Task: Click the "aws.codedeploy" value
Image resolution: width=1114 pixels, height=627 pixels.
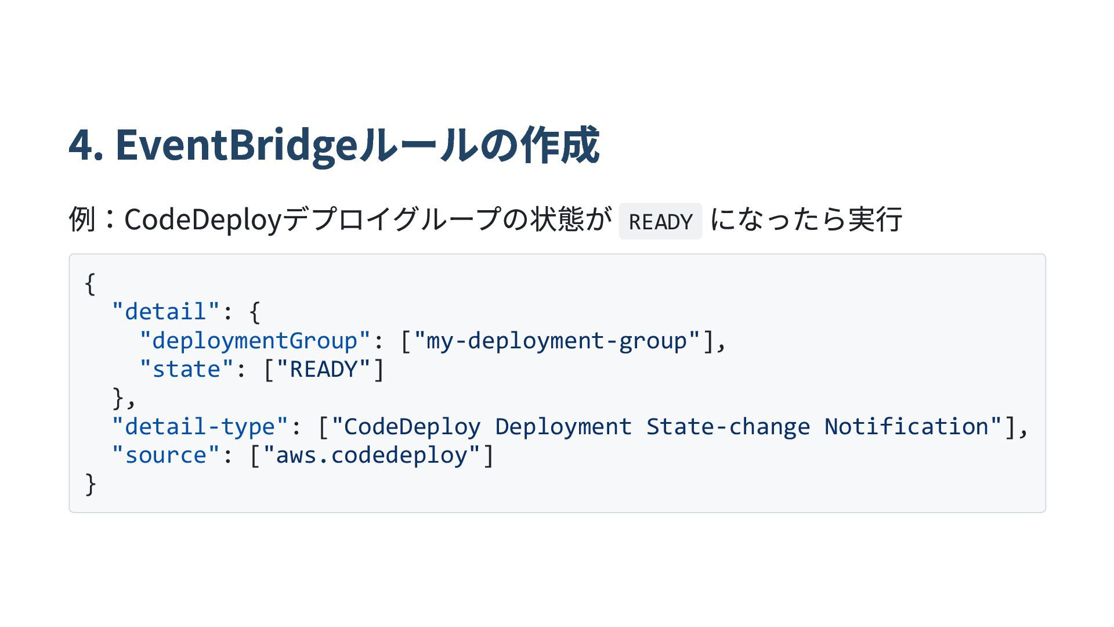Action: tap(371, 455)
